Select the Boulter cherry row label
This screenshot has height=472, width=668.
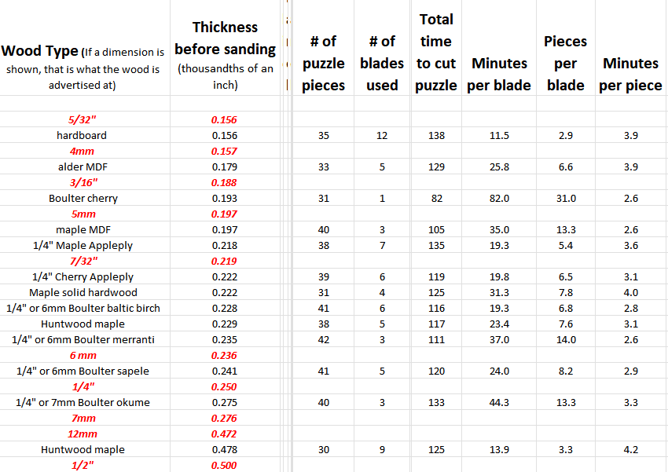coord(83,199)
